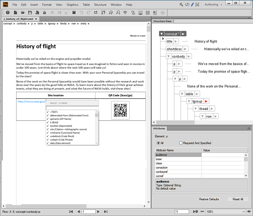
Task: Collapse the table element triangle
Action: pyautogui.click(x=182, y=94)
